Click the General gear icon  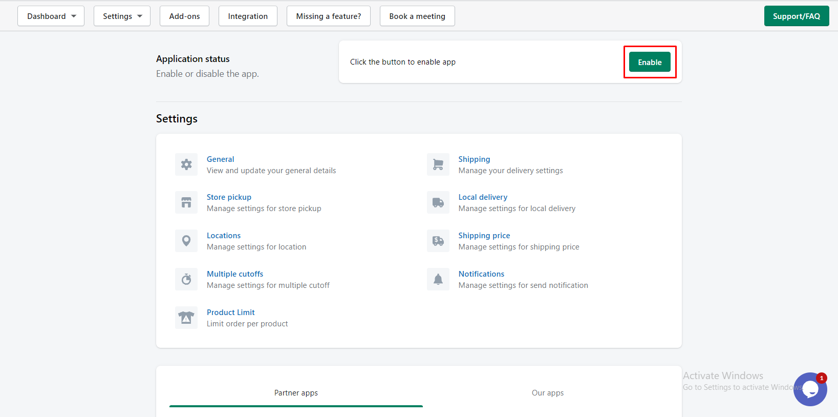click(186, 164)
